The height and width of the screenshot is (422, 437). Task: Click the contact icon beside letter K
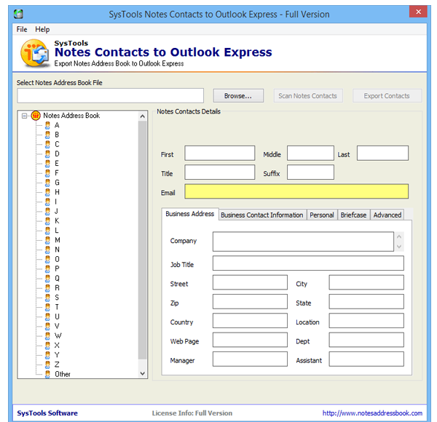(x=47, y=221)
